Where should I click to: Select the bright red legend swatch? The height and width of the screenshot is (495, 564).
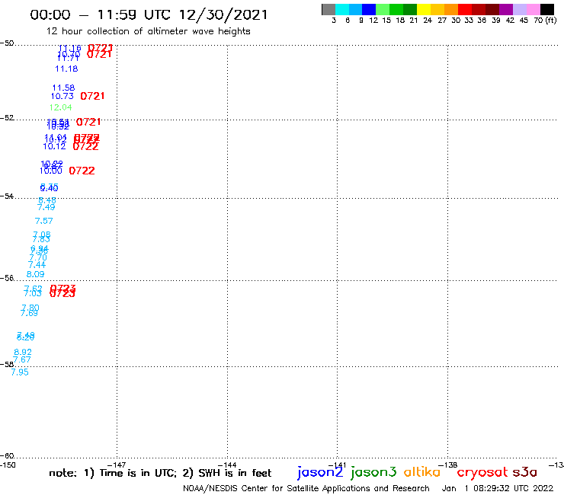(x=464, y=10)
